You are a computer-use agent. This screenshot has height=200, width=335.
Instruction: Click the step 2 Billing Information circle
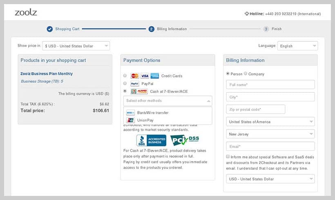point(151,29)
